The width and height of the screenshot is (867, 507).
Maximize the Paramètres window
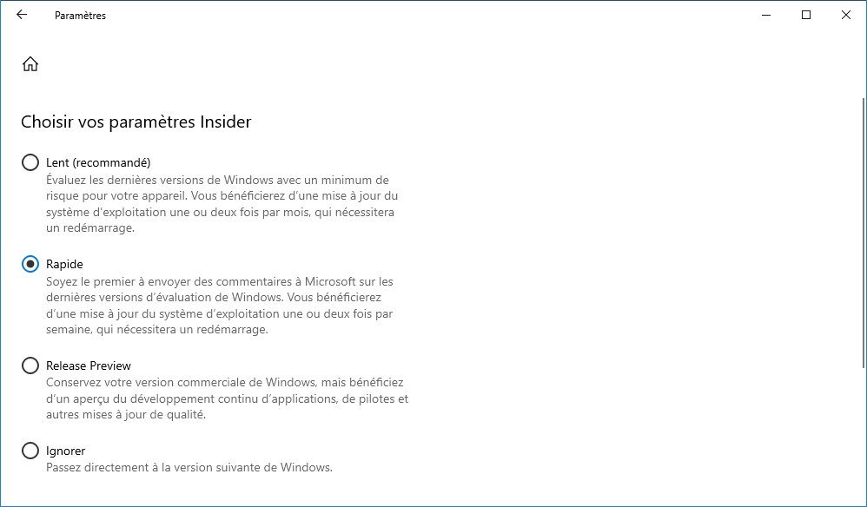click(x=806, y=15)
